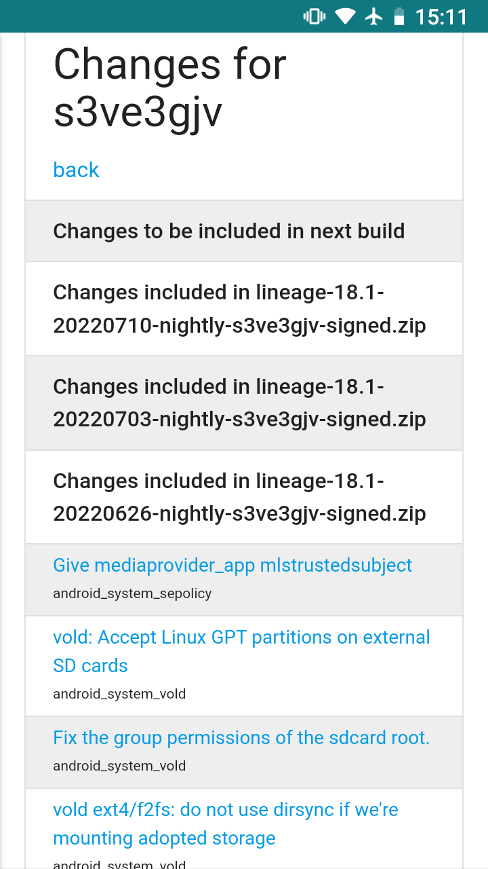Open the "vold: Accept Linux GPT partitions" change
The width and height of the screenshot is (488, 869).
(241, 651)
